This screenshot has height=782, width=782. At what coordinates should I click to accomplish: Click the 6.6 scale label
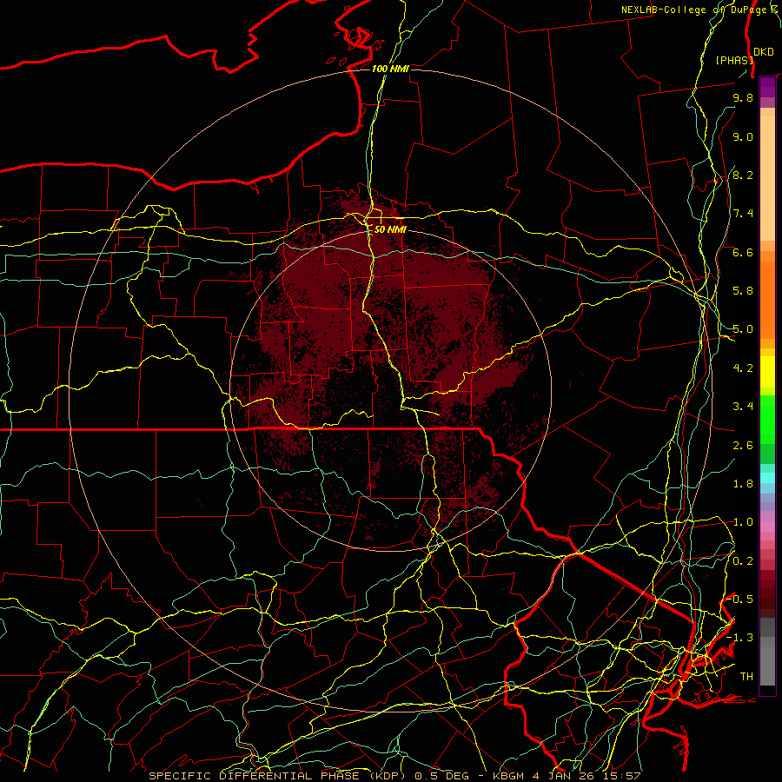[743, 252]
